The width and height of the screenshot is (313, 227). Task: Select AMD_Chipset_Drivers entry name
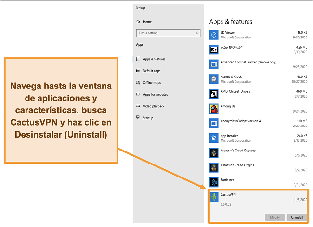tap(235, 91)
